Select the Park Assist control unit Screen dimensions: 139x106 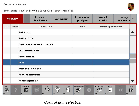[66, 32]
